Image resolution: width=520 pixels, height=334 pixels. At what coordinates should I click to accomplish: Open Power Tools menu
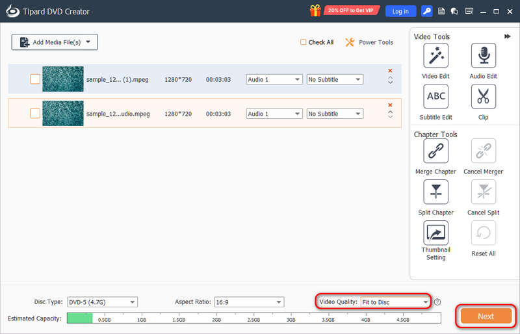pyautogui.click(x=369, y=42)
